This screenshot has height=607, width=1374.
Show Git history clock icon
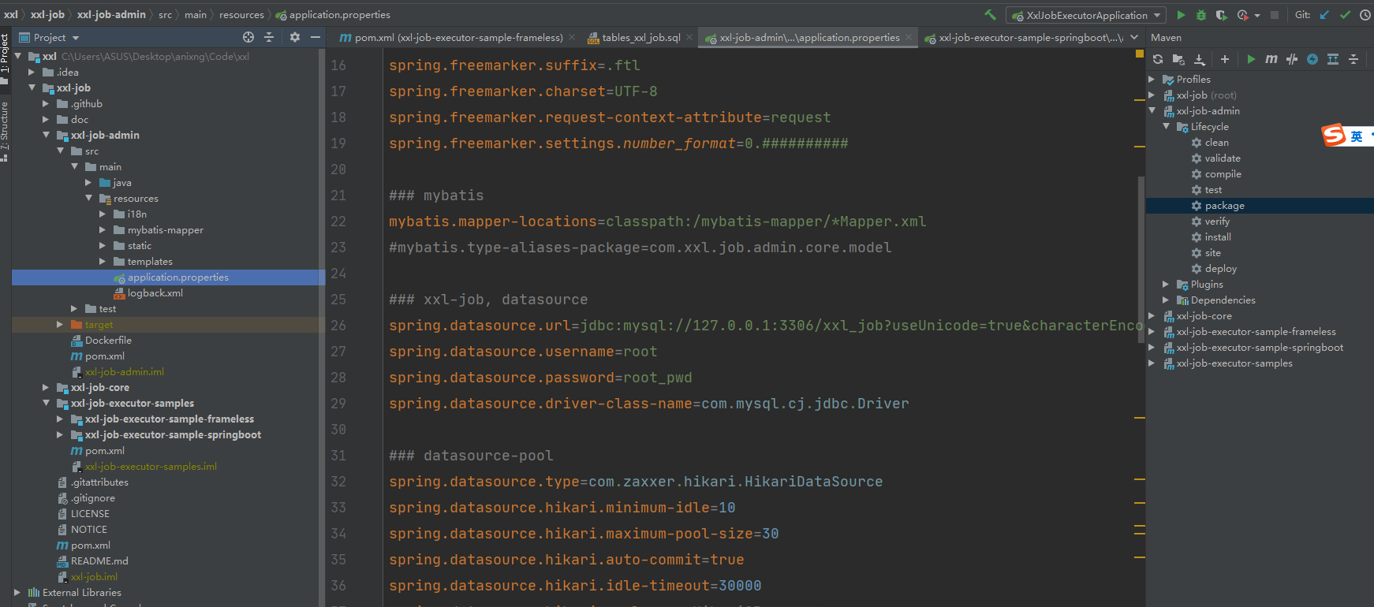1365,15
